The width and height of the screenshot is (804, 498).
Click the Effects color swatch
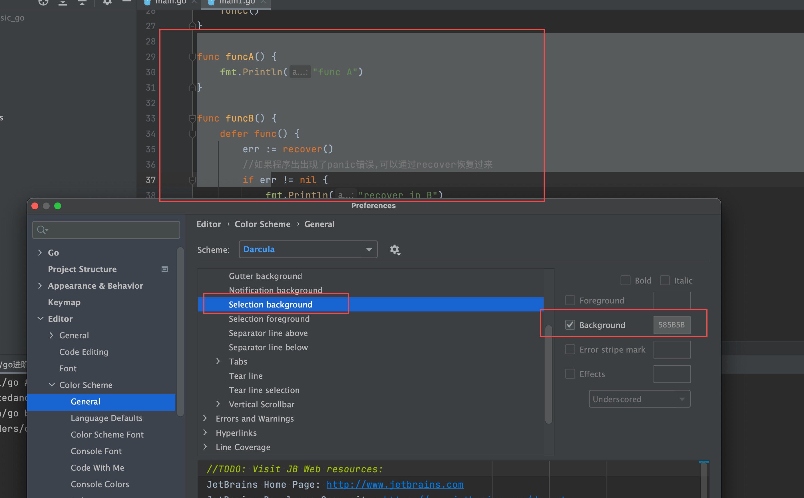pyautogui.click(x=672, y=374)
